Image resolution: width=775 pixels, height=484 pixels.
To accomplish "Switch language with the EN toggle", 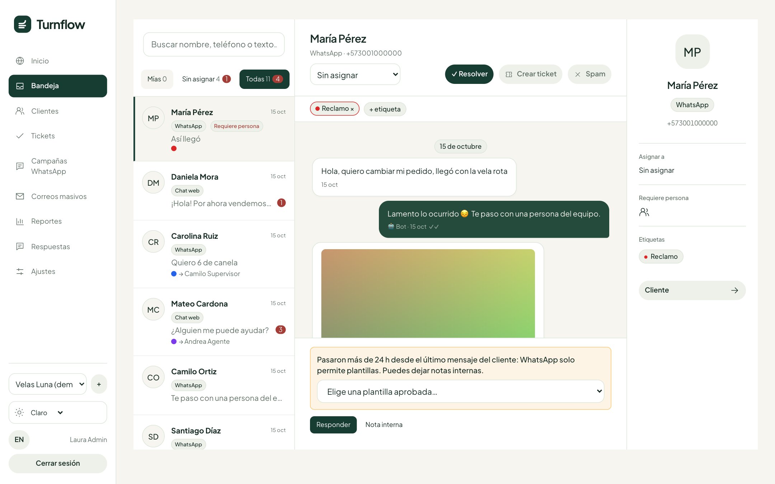I will [19, 440].
